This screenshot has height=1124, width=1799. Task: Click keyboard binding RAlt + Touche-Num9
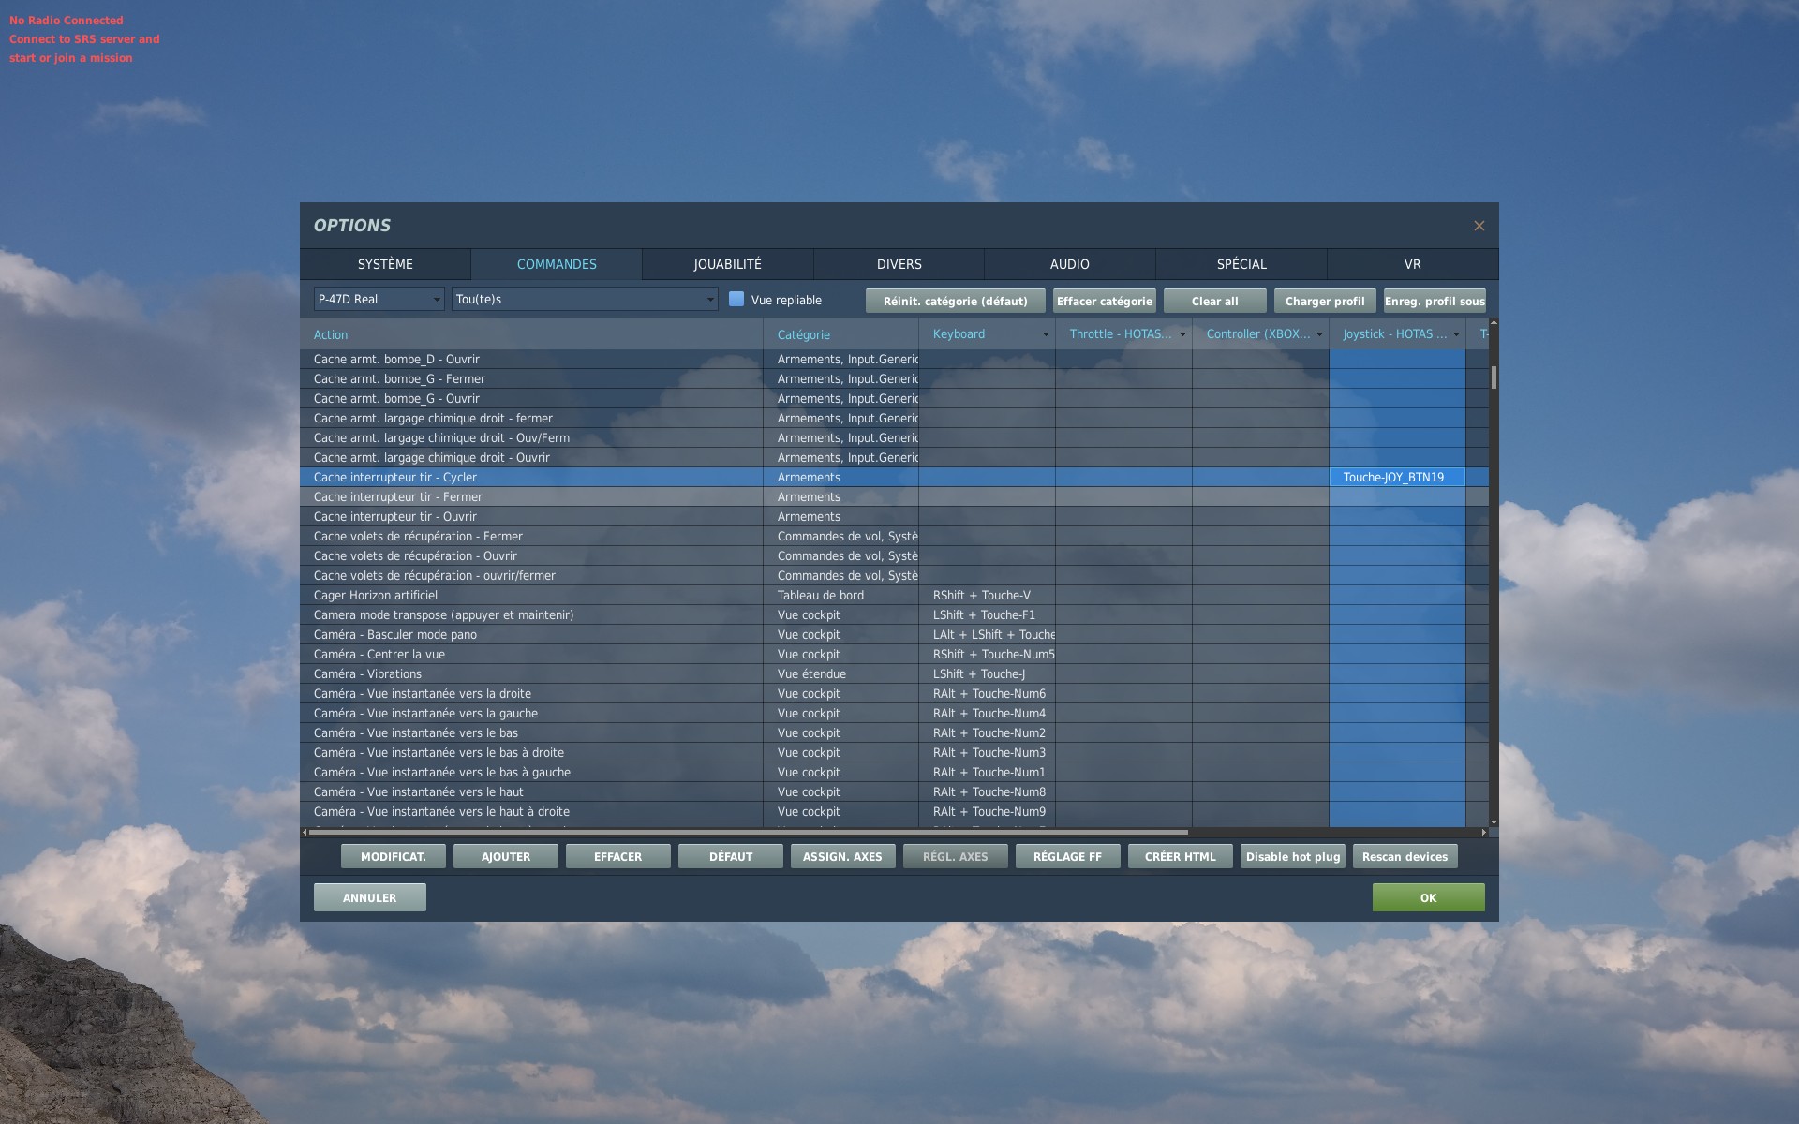click(x=987, y=811)
